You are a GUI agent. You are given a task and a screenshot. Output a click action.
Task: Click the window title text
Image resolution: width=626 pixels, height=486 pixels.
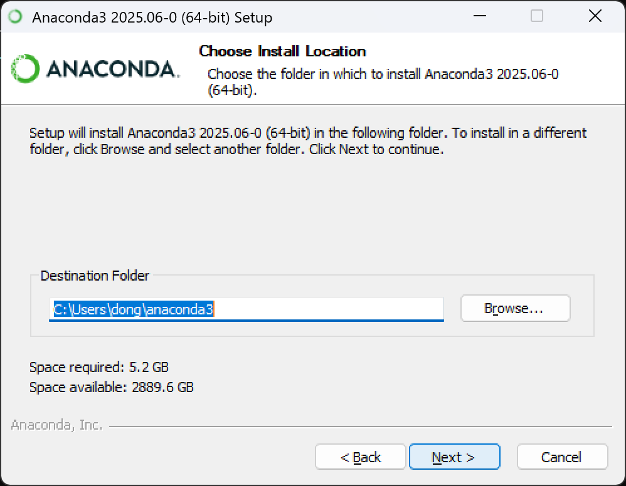click(x=152, y=18)
